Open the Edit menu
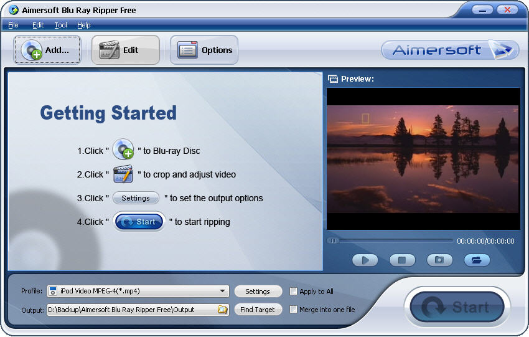Viewport: 529px width, 337px height. point(38,25)
